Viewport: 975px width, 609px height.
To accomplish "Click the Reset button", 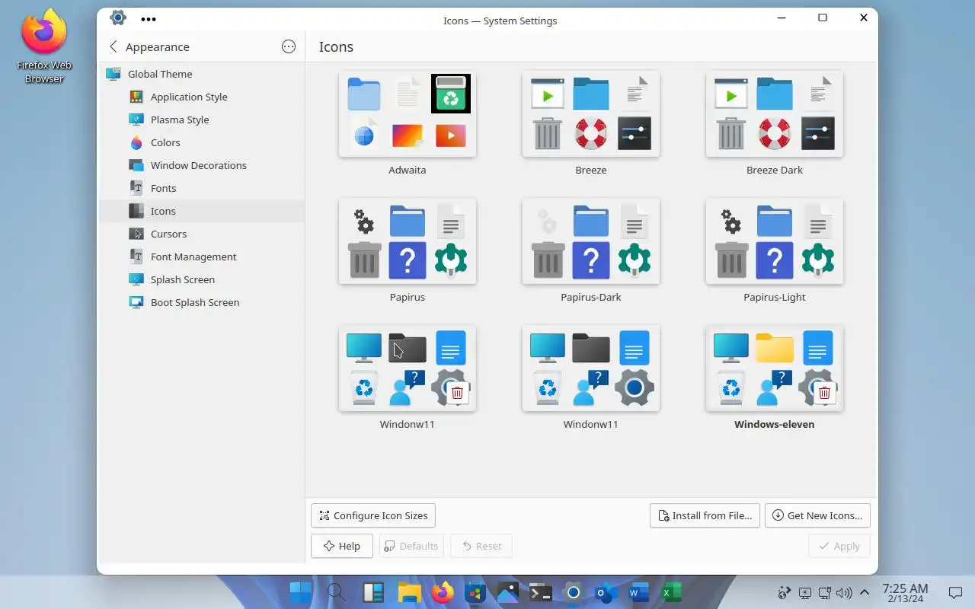I will pyautogui.click(x=481, y=546).
